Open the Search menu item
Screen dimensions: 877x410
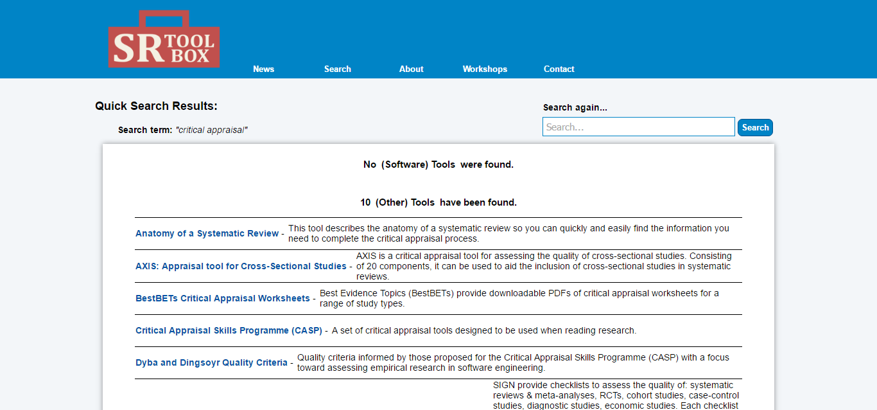pyautogui.click(x=338, y=69)
